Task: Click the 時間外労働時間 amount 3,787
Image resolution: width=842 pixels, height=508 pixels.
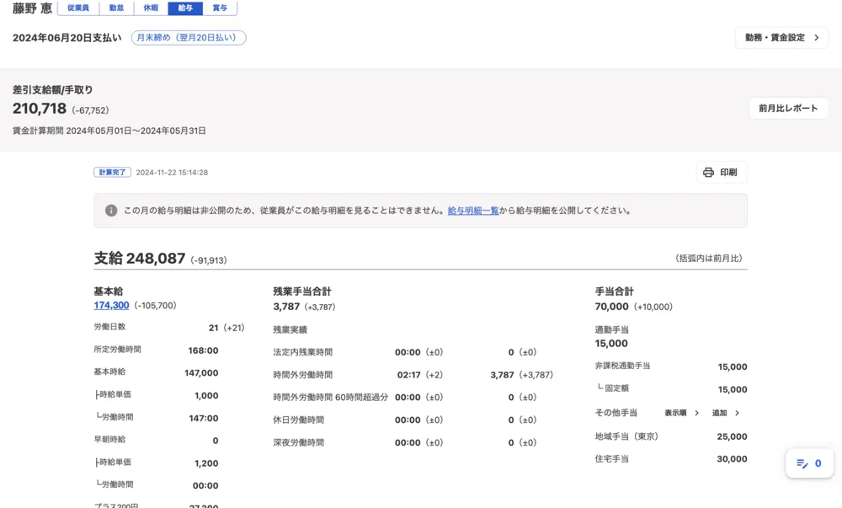Action: coord(502,375)
